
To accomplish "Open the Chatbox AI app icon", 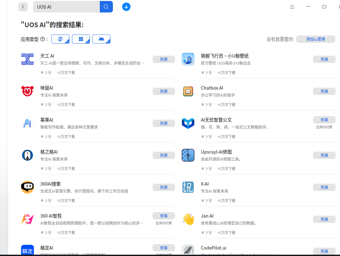I will tap(188, 91).
